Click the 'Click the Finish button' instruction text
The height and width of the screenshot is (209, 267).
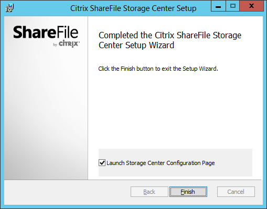click(158, 69)
